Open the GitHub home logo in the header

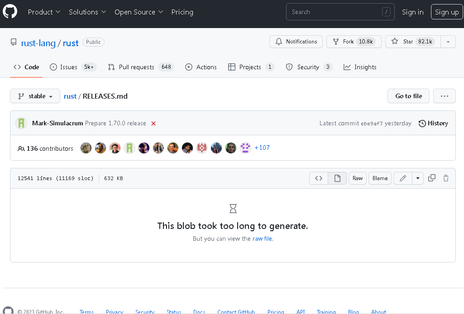coord(10,12)
